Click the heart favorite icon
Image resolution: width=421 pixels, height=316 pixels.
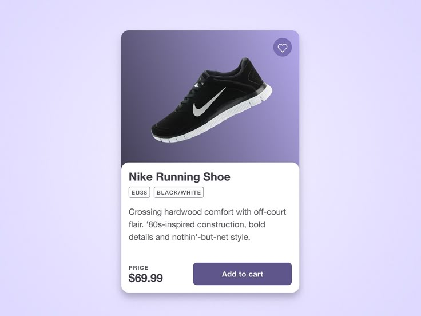click(282, 48)
